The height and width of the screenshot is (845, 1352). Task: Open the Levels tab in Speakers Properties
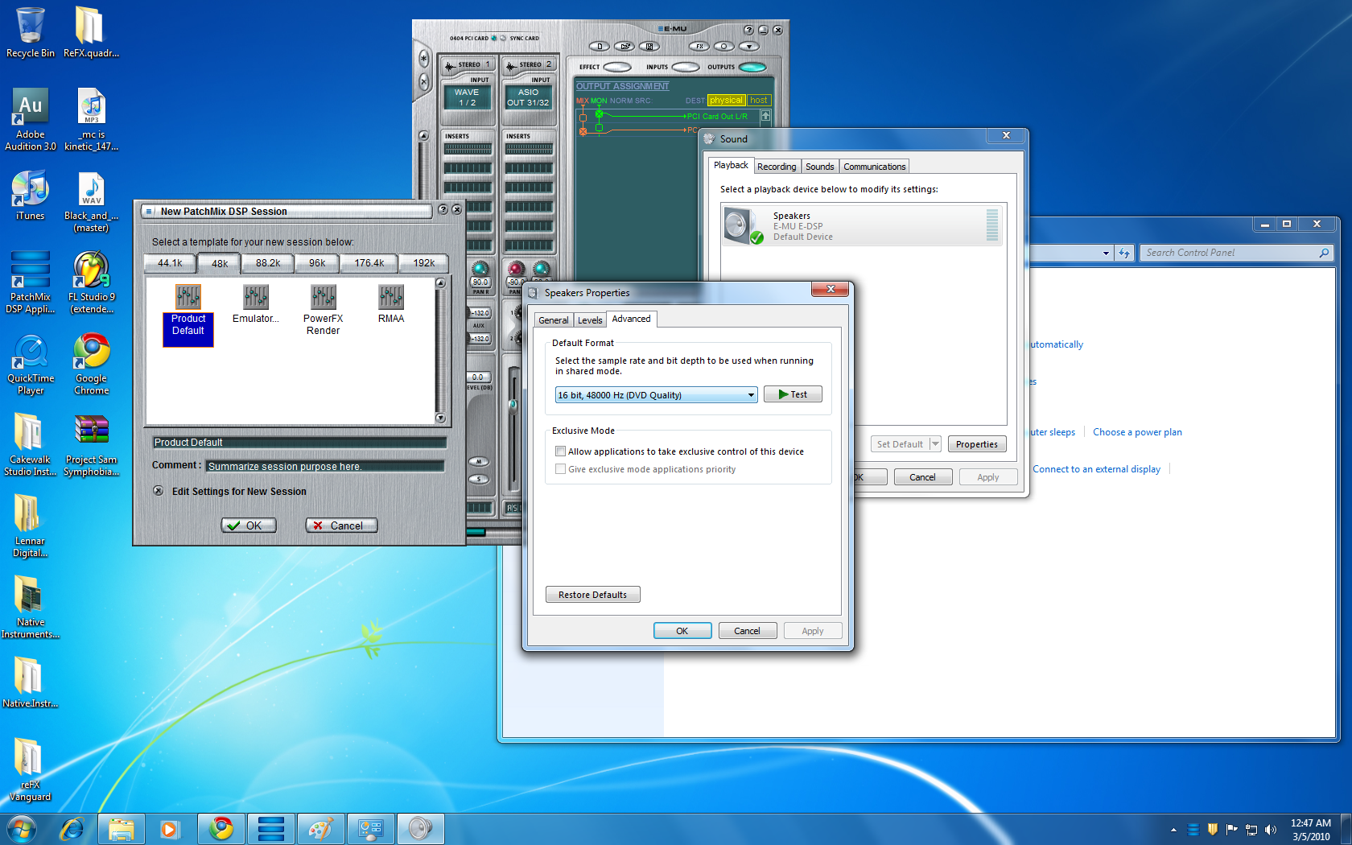pos(590,319)
